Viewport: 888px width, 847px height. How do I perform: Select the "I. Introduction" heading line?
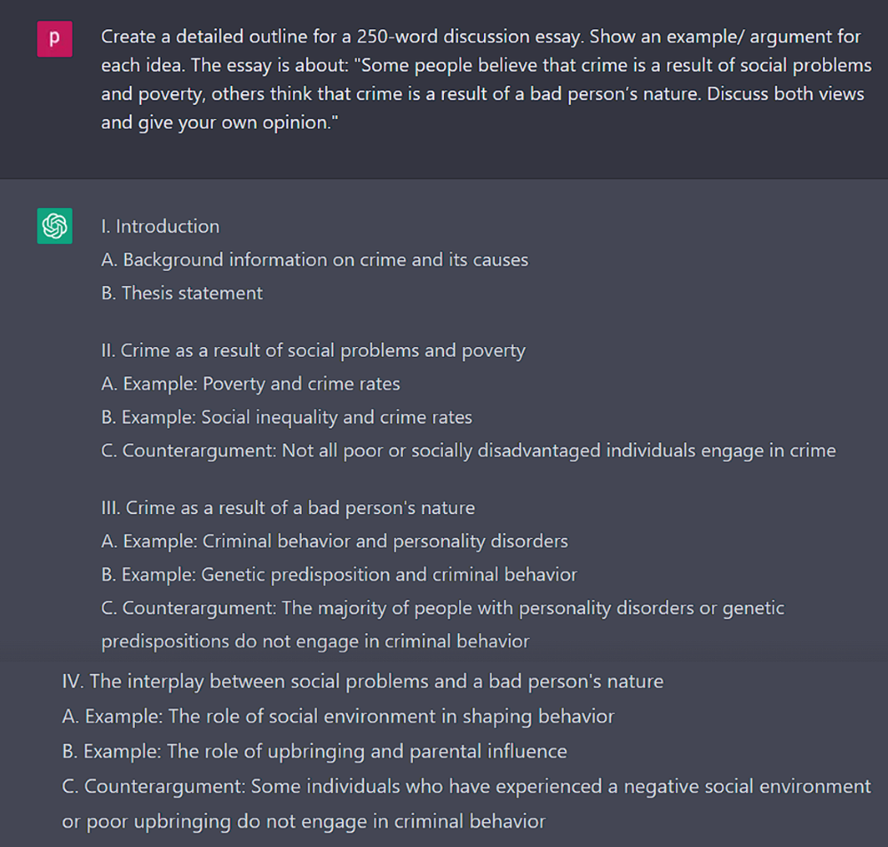pyautogui.click(x=160, y=226)
